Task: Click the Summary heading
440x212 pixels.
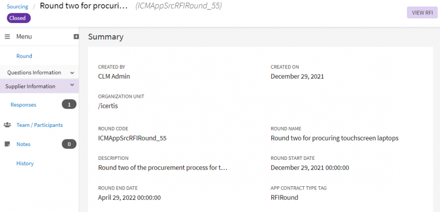Action: (x=106, y=37)
